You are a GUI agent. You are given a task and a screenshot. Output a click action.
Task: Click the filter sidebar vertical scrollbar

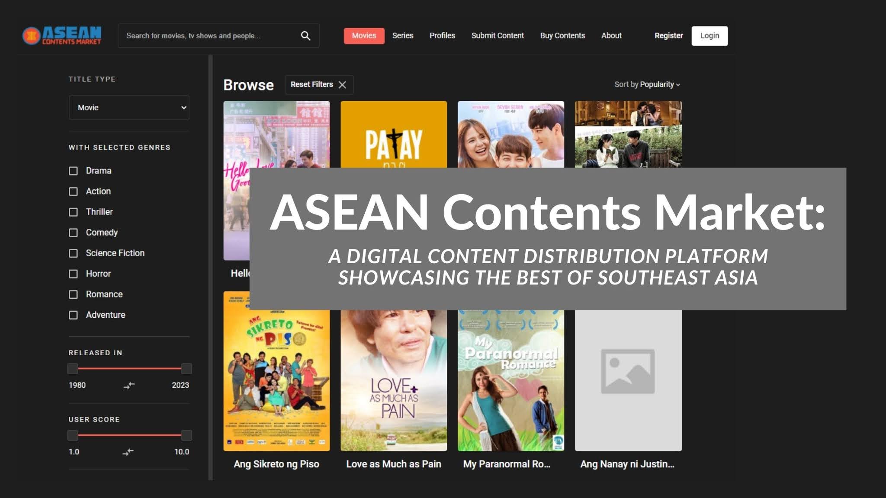211,268
